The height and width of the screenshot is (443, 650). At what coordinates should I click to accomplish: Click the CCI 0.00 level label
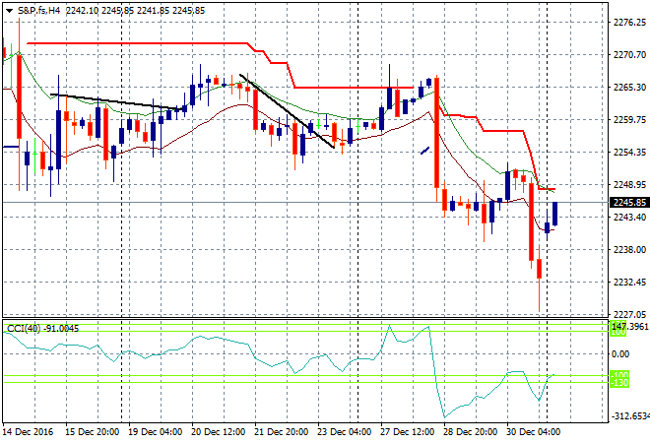coord(620,353)
